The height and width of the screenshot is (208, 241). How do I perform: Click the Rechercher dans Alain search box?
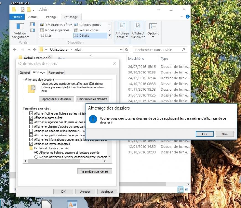coord(157,50)
